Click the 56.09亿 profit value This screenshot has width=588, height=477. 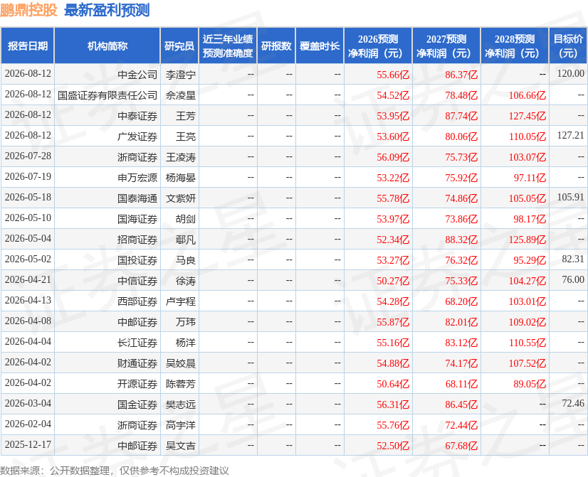pyautogui.click(x=393, y=157)
